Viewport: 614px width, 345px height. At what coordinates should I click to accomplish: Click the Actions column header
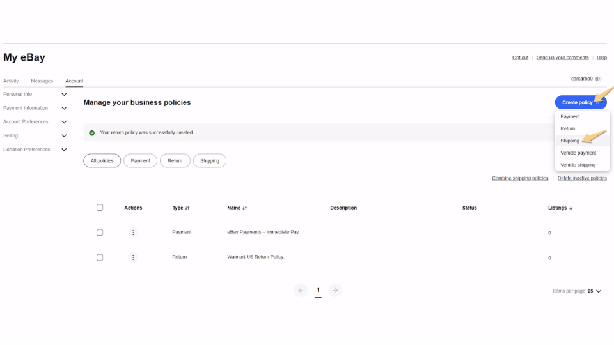coord(133,208)
